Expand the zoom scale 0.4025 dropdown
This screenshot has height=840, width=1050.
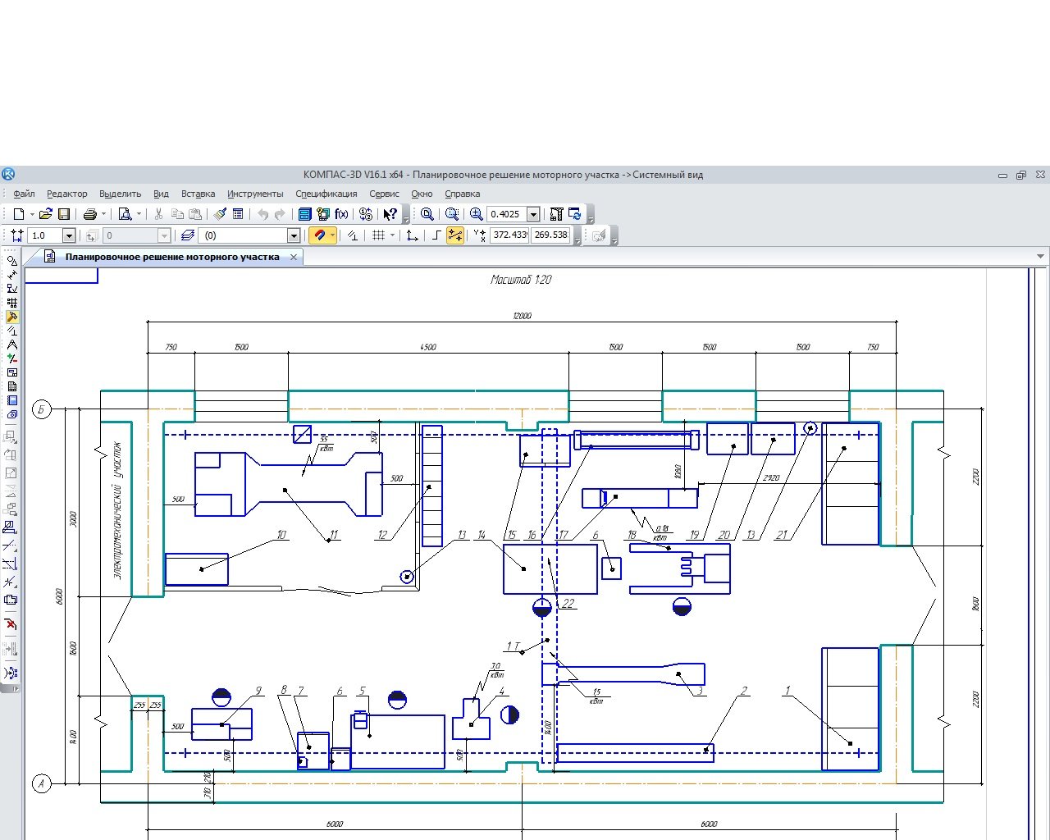coord(533,214)
